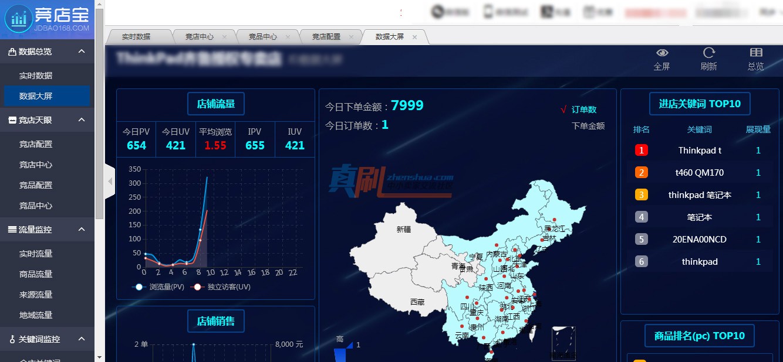Image resolution: width=783 pixels, height=362 pixels.
Task: Open 数据大屏 in the sidebar menu
Action: tap(47, 96)
